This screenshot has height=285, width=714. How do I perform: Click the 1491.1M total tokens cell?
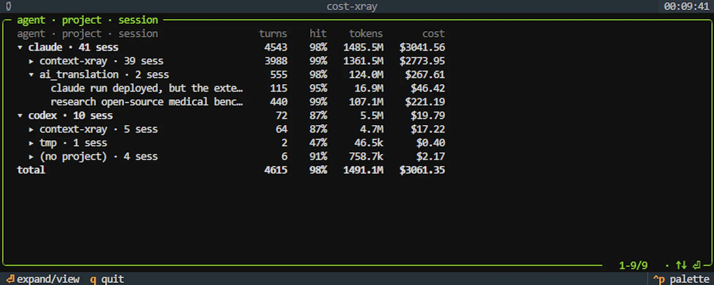pos(363,170)
